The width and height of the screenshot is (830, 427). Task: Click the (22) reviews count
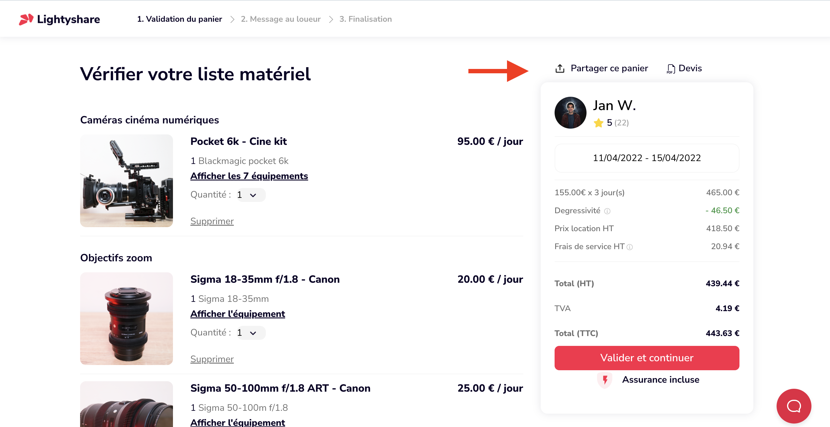tap(622, 123)
